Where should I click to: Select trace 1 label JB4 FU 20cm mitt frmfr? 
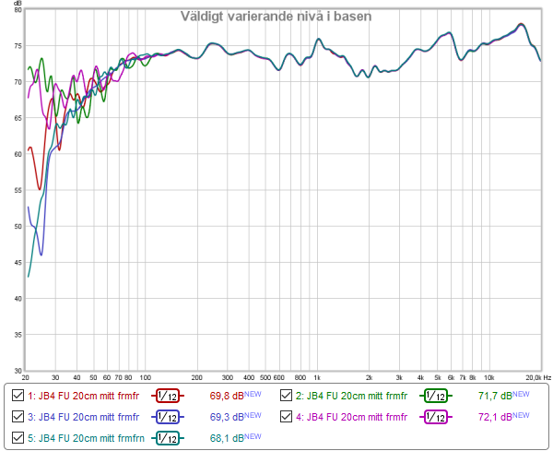(x=83, y=396)
